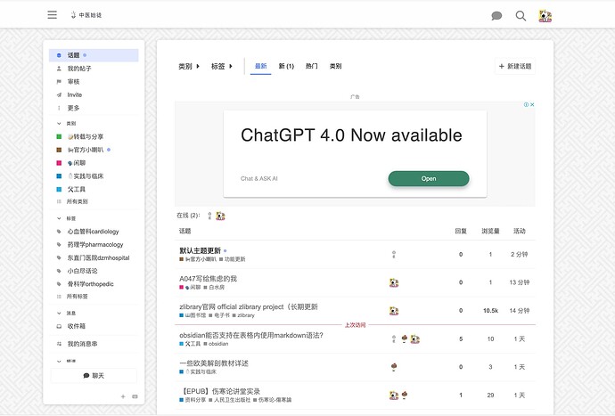Open user avatar menu in header
This screenshot has height=416, width=615.
(x=545, y=16)
